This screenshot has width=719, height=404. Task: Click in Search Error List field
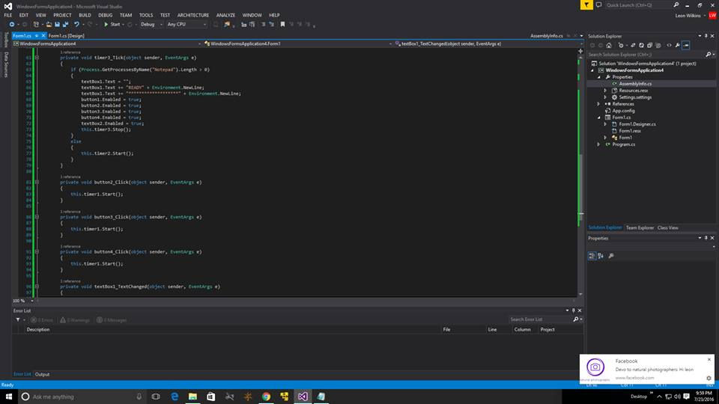point(540,319)
